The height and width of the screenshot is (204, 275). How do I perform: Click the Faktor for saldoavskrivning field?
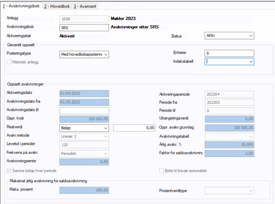[x=229, y=153]
